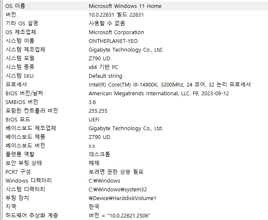Select the '시스템 모델' label

[x=20, y=58]
